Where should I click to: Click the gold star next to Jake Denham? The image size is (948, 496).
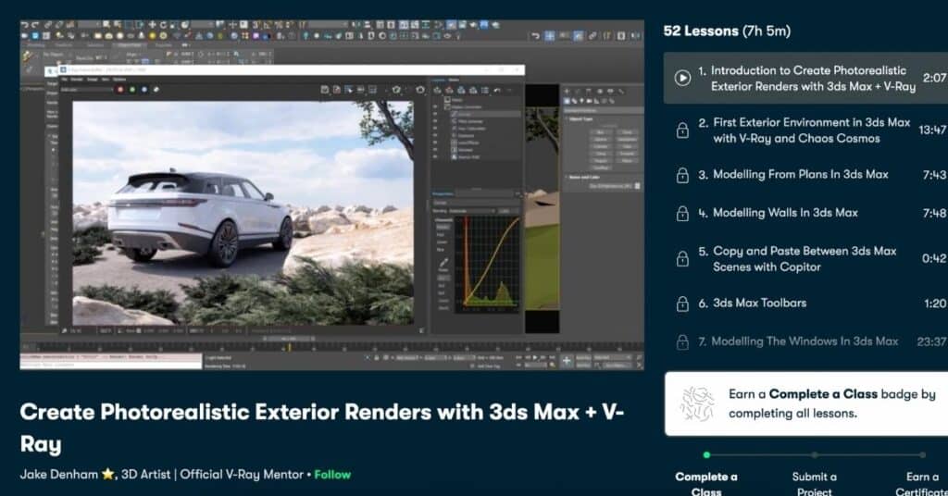pos(108,474)
